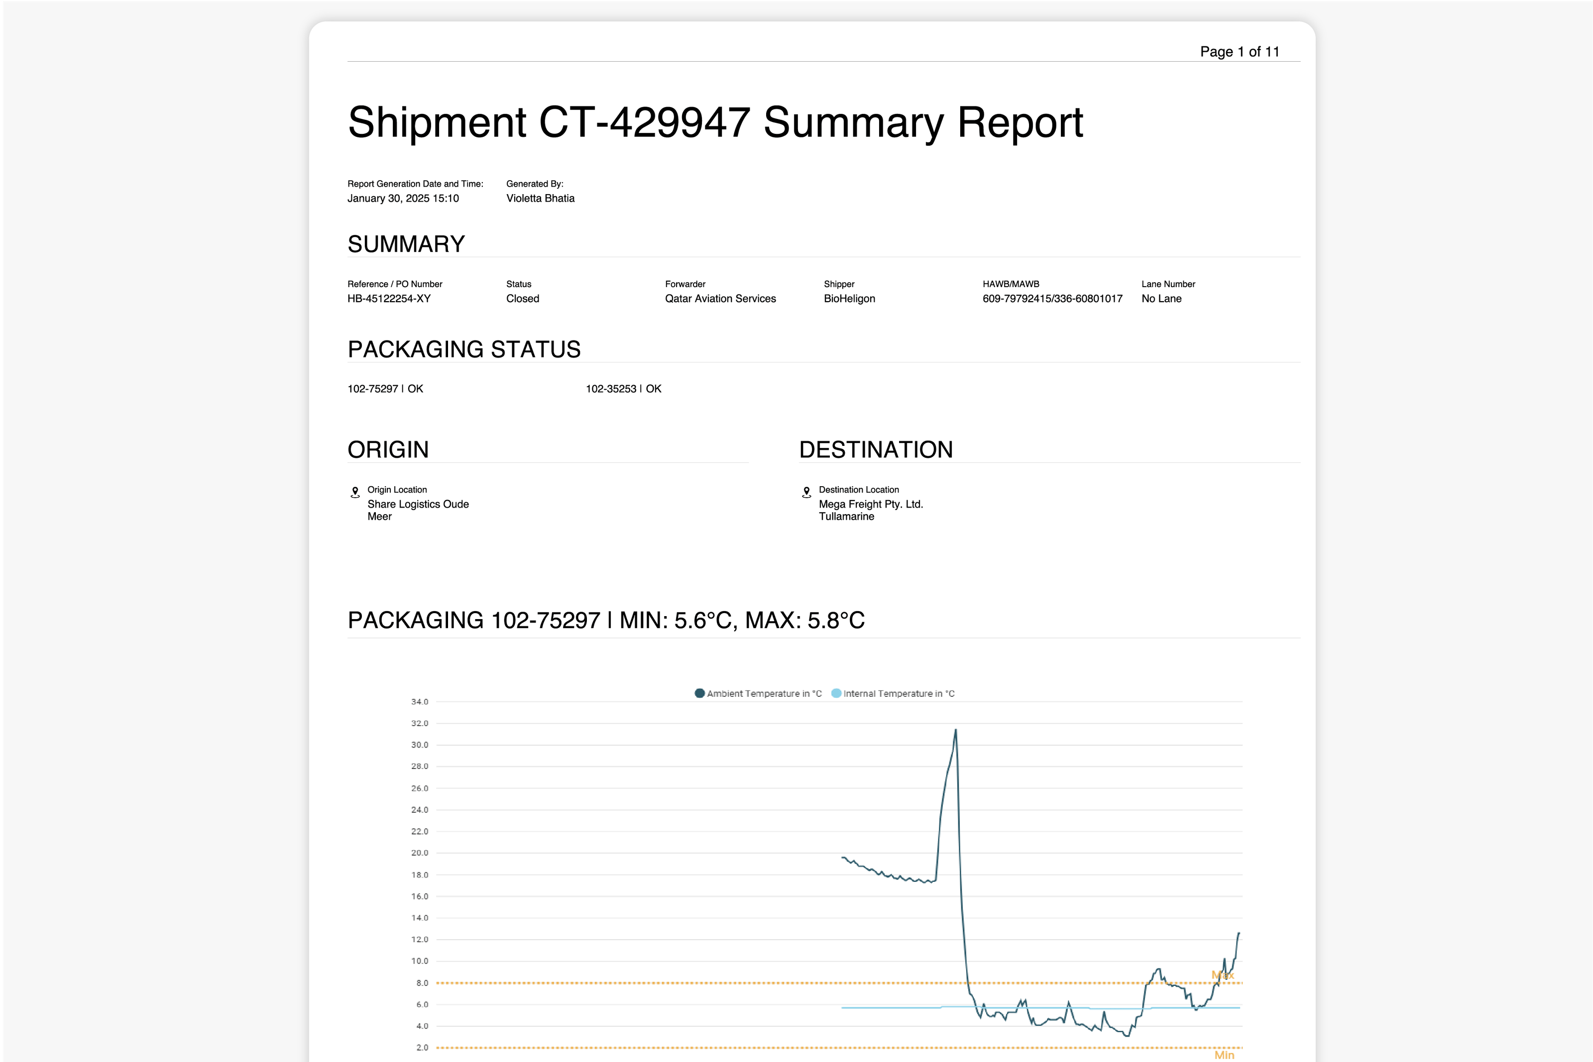Toggle Ambient Temperature legend dot
This screenshot has height=1062, width=1593.
click(699, 693)
